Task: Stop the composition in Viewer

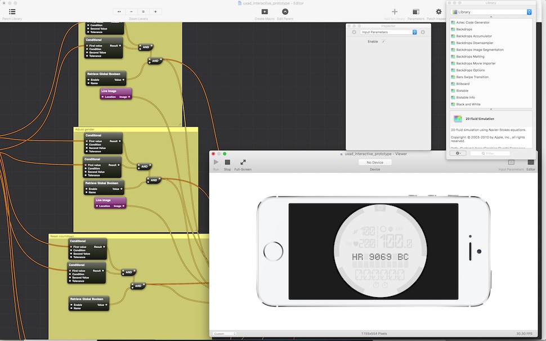Action: click(227, 163)
